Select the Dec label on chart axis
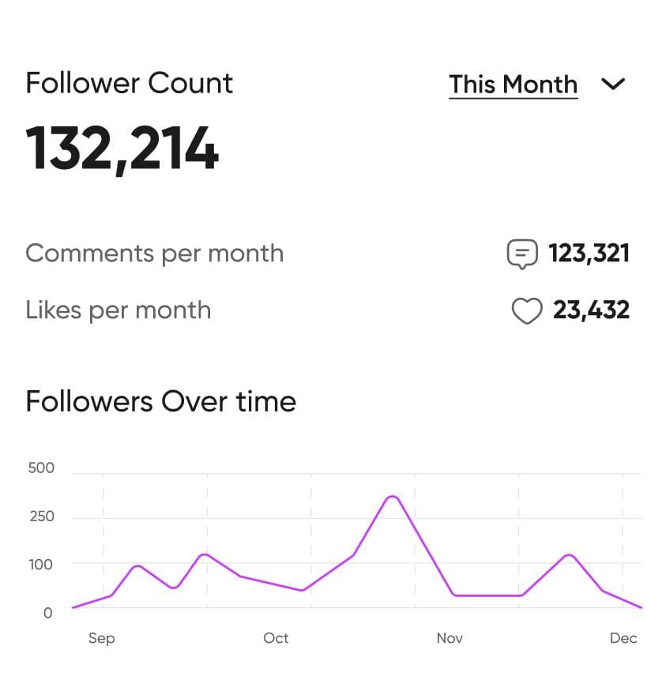The width and height of the screenshot is (662, 695). (x=623, y=638)
